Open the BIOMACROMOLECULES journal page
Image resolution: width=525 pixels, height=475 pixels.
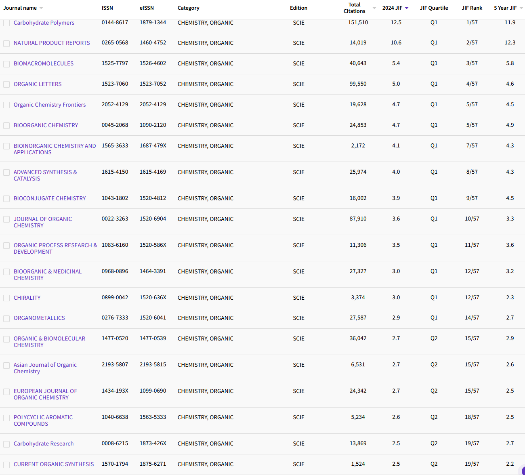click(x=44, y=63)
